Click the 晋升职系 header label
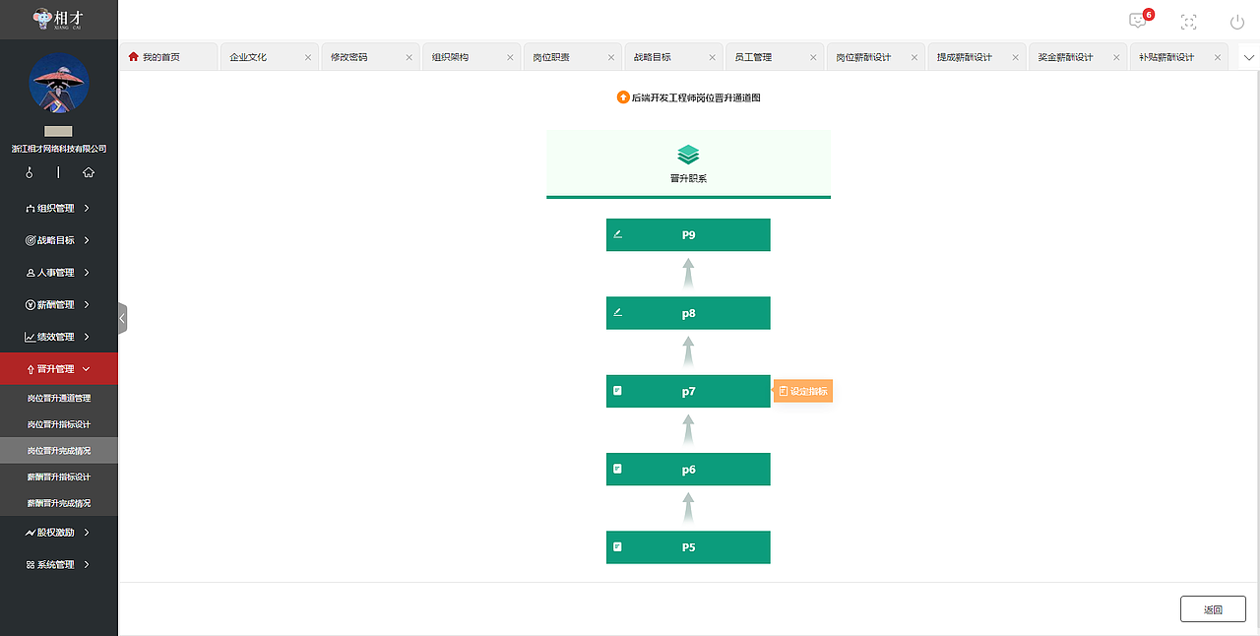Screen dimensions: 1260x636 pos(688,179)
